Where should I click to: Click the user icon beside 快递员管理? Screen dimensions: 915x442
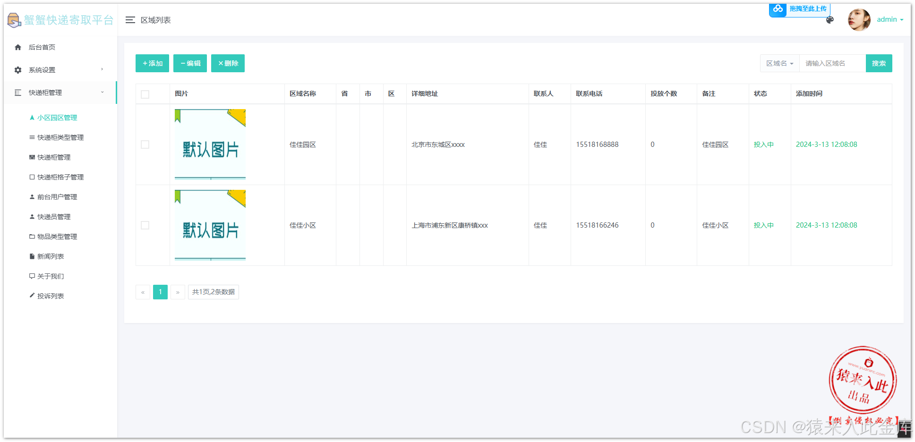tap(32, 217)
